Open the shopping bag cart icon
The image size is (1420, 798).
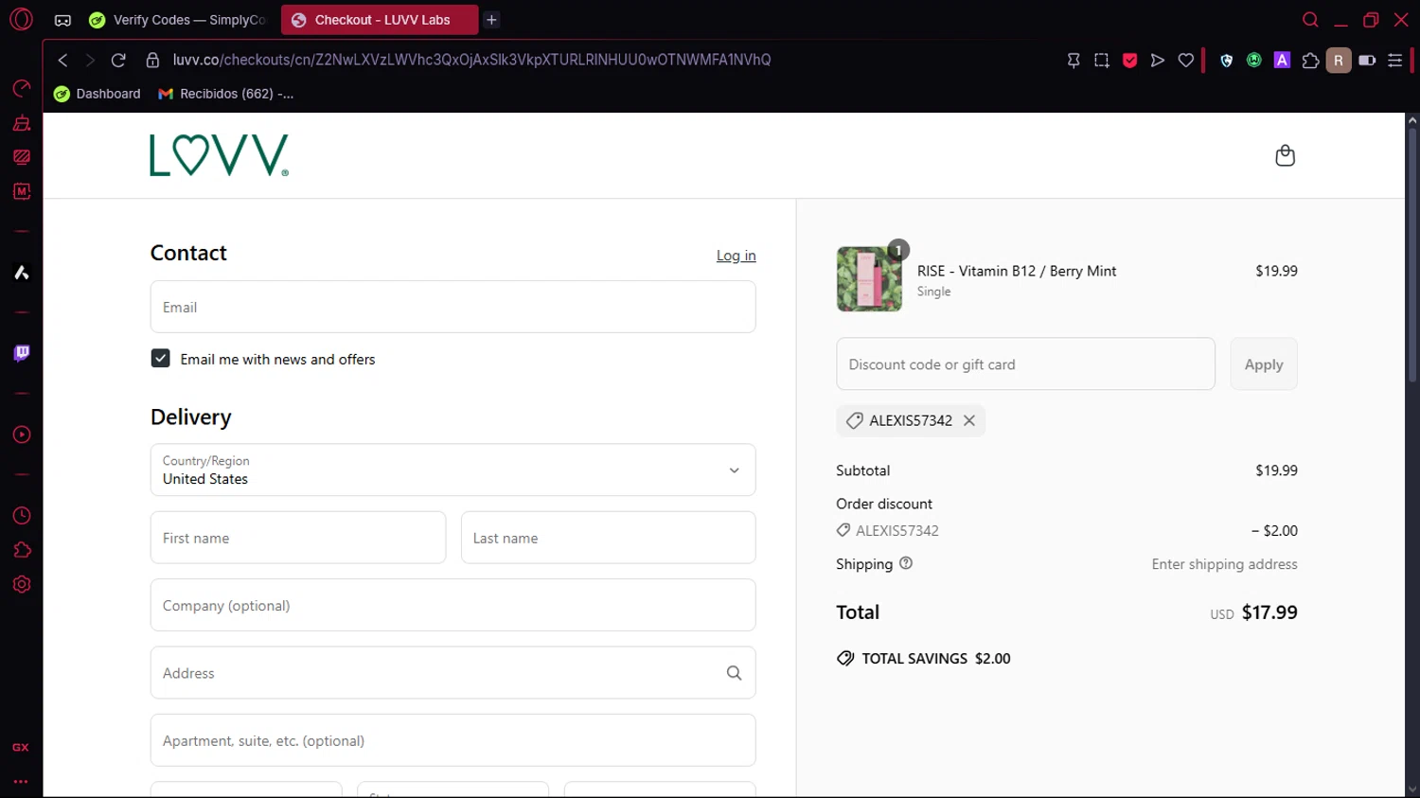pos(1285,155)
